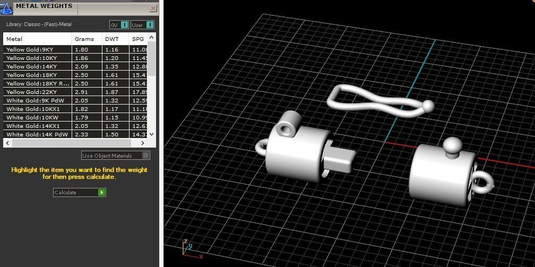Toggle Use Object Materials option

coord(116,156)
